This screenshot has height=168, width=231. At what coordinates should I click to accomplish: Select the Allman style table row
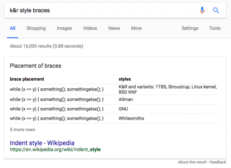coord(115,99)
